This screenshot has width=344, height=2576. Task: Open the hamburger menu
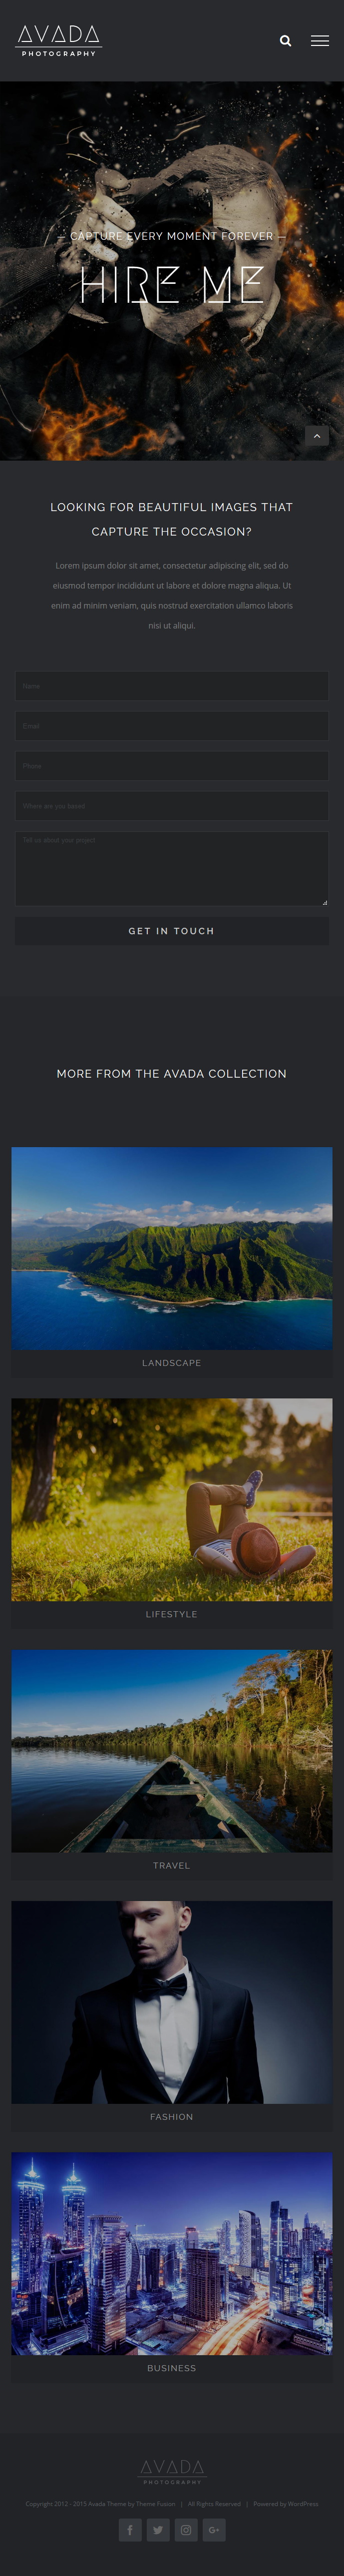coord(320,41)
